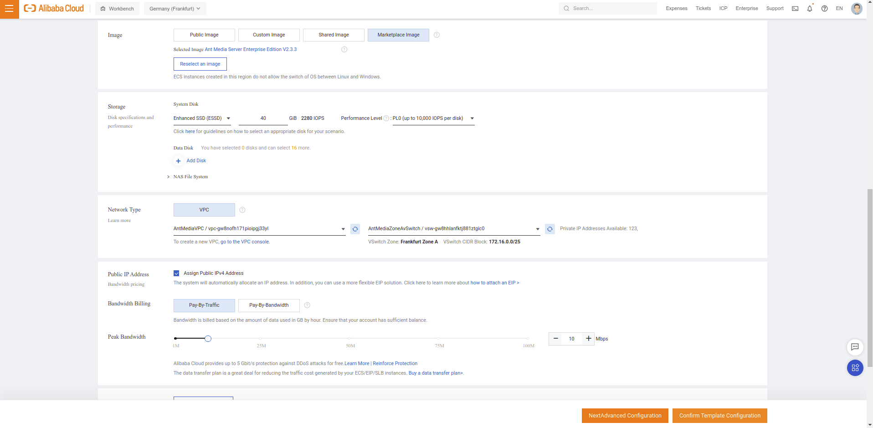Toggle Assign Public IPv4 Address checkbox
The width and height of the screenshot is (873, 428).
(x=176, y=273)
